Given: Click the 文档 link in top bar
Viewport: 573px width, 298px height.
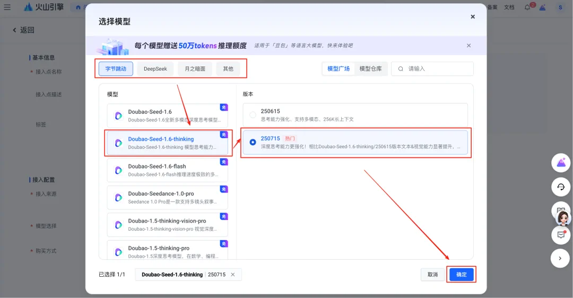Looking at the screenshot, I should pyautogui.click(x=509, y=7).
